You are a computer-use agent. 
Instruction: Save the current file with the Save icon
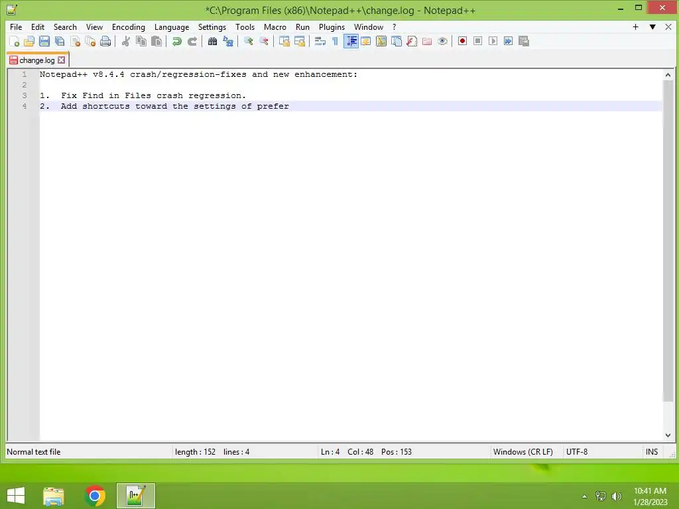44,41
